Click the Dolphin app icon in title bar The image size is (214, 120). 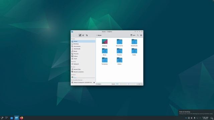pyautogui.click(x=72, y=32)
